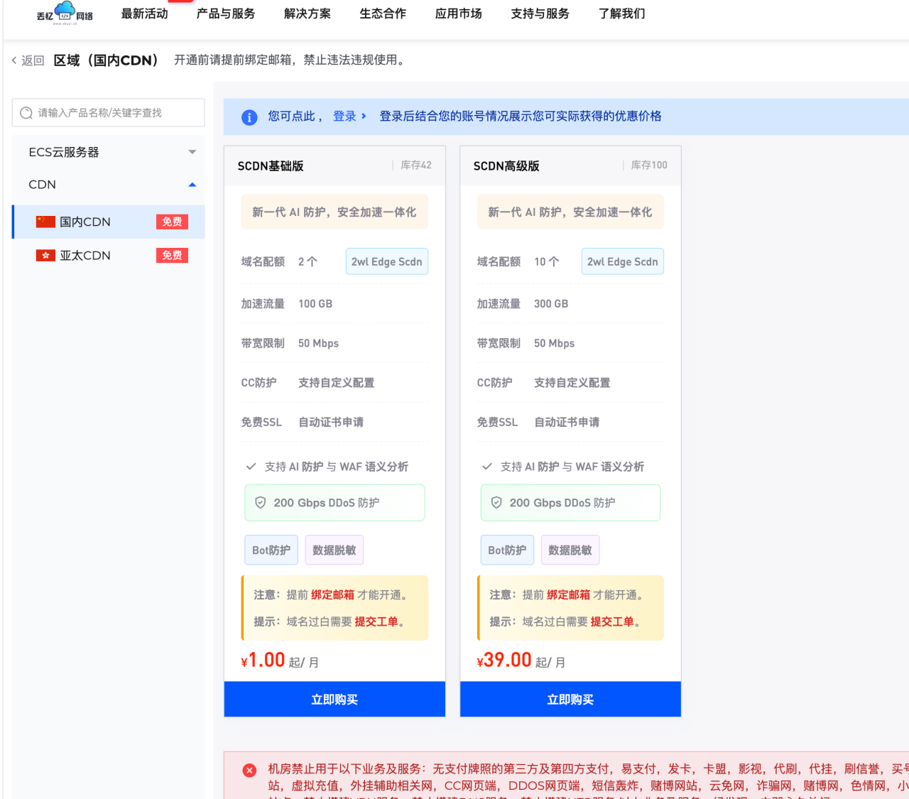The height and width of the screenshot is (799, 909).
Task: Click shield icon in SCDN基础版 DDoS box
Action: (261, 503)
